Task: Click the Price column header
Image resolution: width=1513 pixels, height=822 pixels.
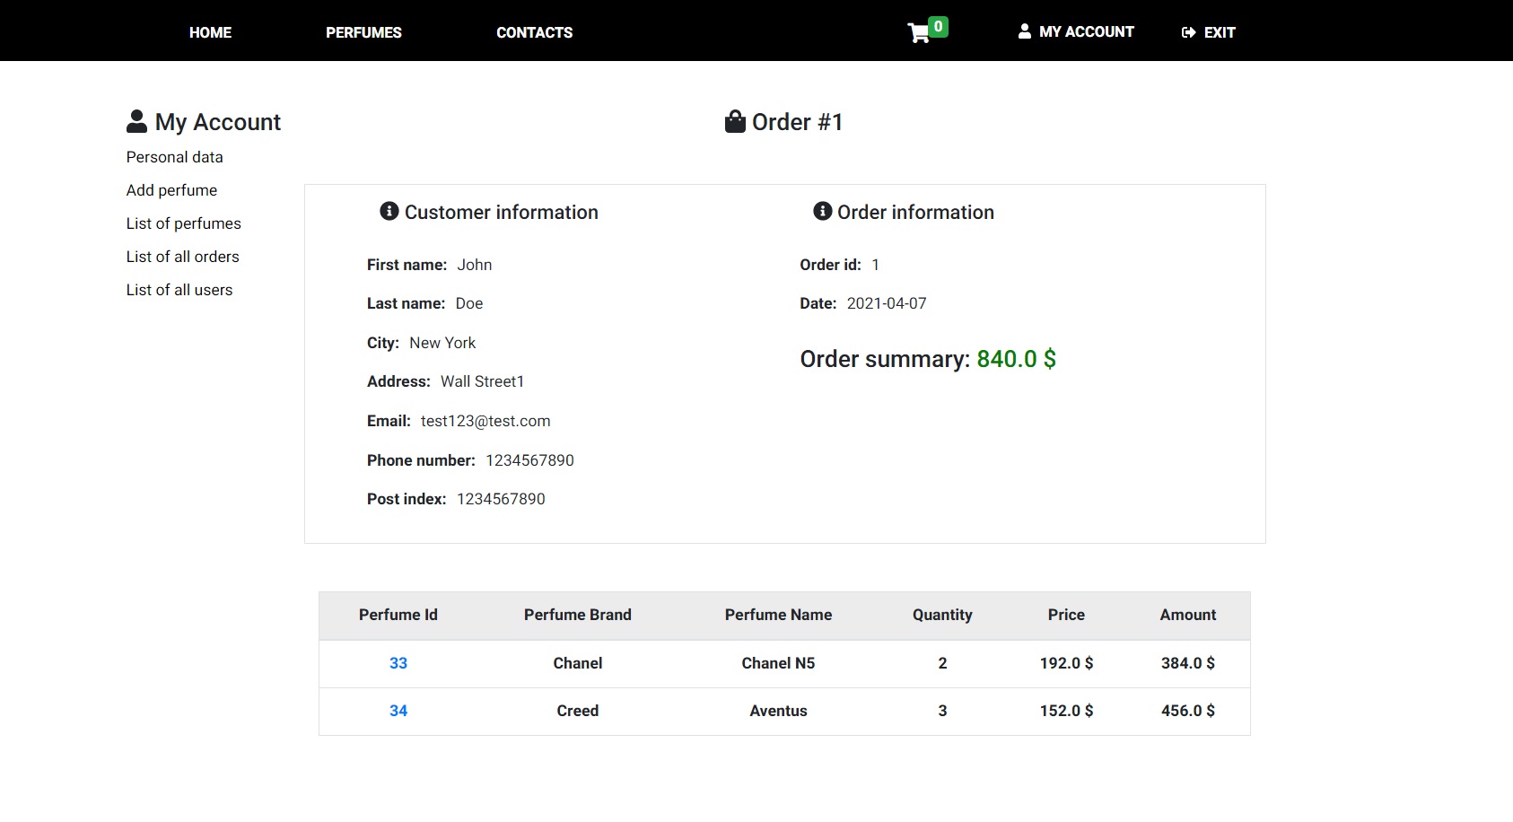Action: tap(1066, 615)
